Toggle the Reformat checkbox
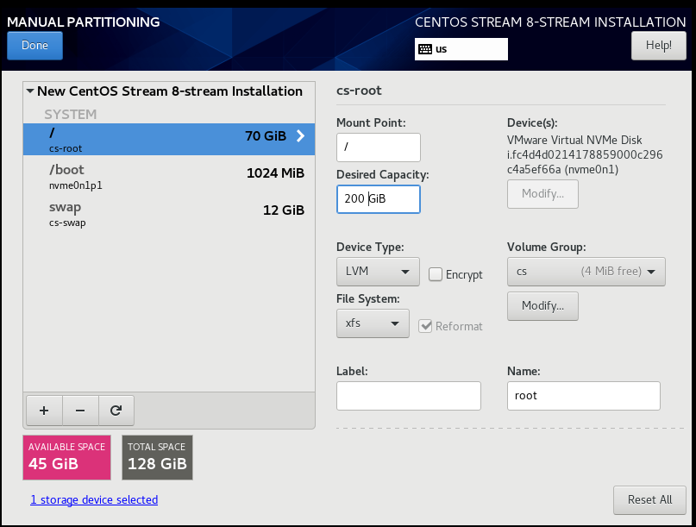The image size is (696, 527). pos(425,326)
